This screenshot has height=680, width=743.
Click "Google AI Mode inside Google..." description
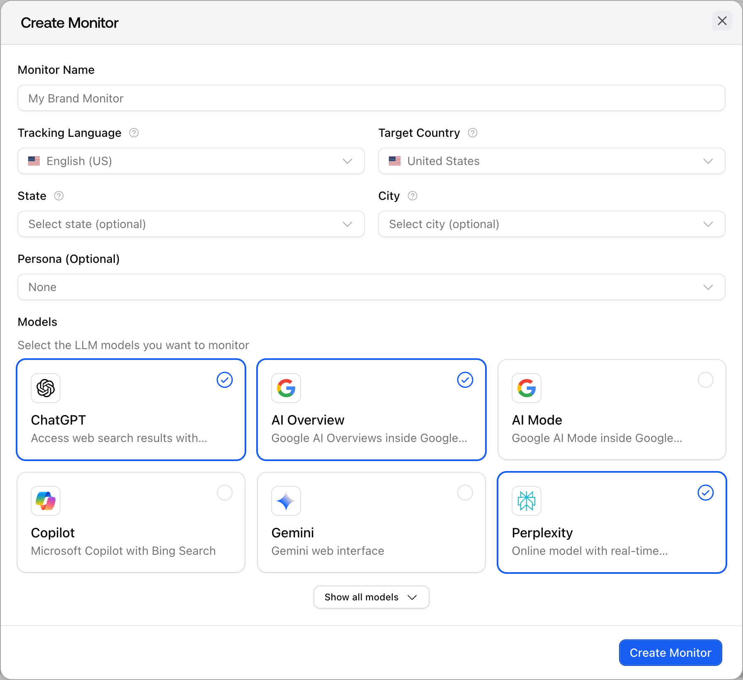(x=597, y=438)
